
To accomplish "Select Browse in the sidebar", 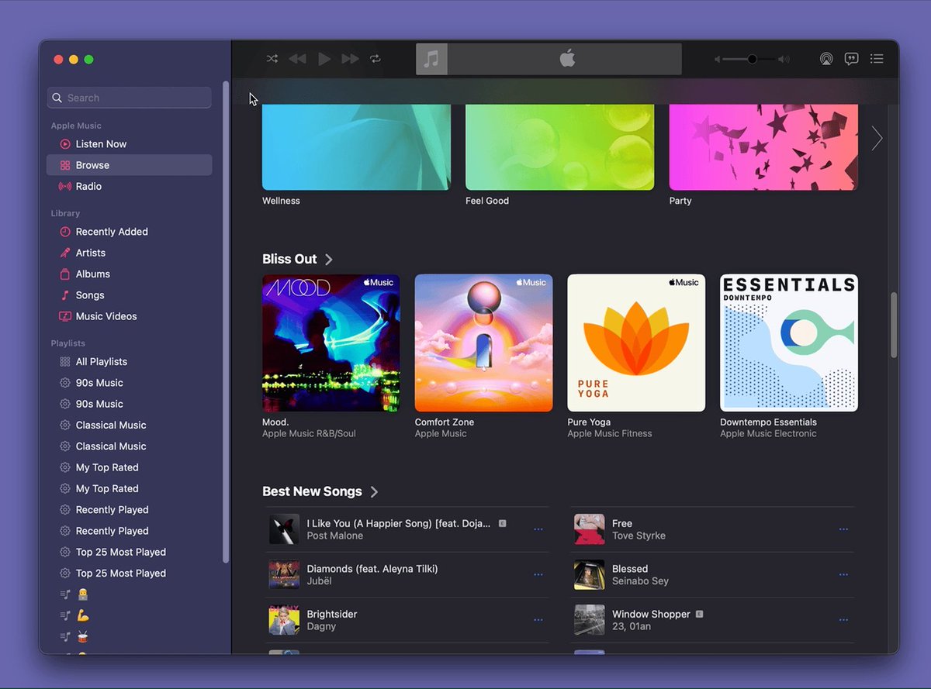I will coord(129,165).
